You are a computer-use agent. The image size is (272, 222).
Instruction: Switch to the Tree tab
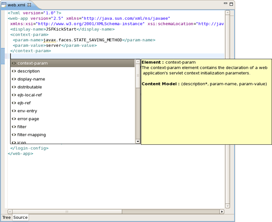pos(6,218)
